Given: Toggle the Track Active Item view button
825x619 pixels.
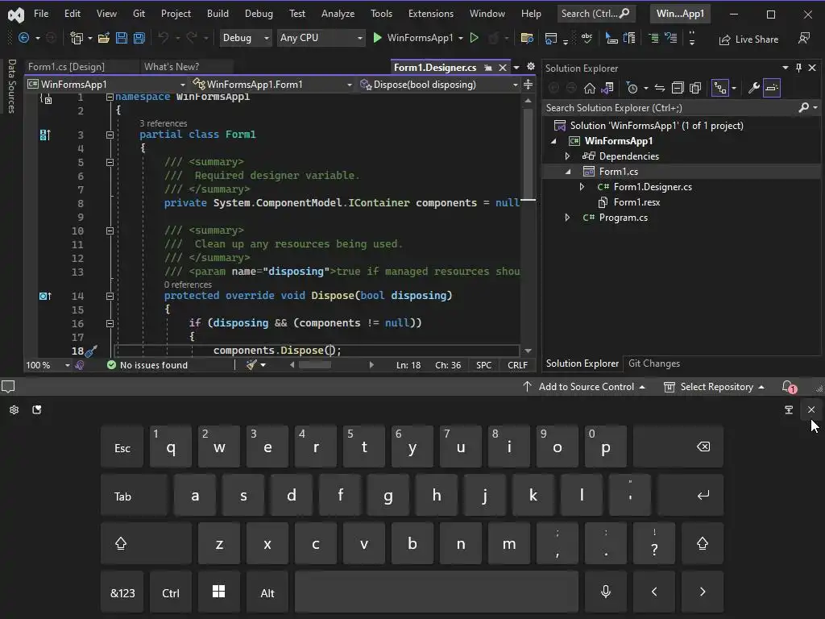Looking at the screenshot, I should 719,88.
